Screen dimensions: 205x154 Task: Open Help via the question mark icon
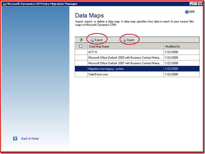(x=187, y=12)
